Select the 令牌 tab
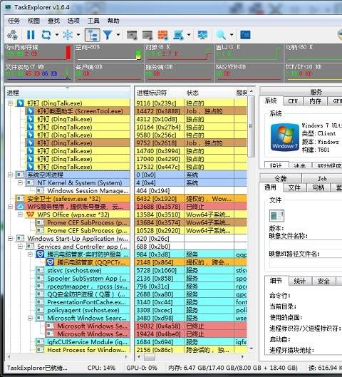 click(281, 179)
